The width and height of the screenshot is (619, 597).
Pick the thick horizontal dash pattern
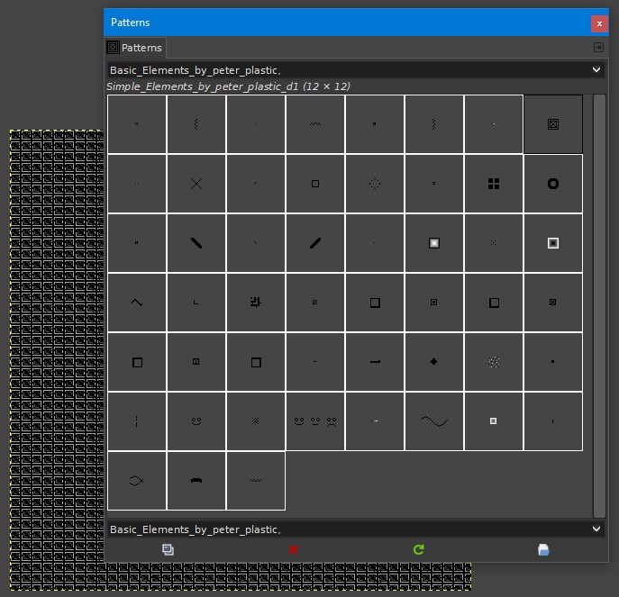(375, 362)
